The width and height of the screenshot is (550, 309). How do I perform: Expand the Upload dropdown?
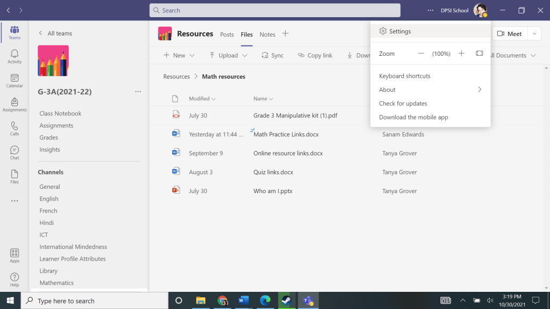228,55
